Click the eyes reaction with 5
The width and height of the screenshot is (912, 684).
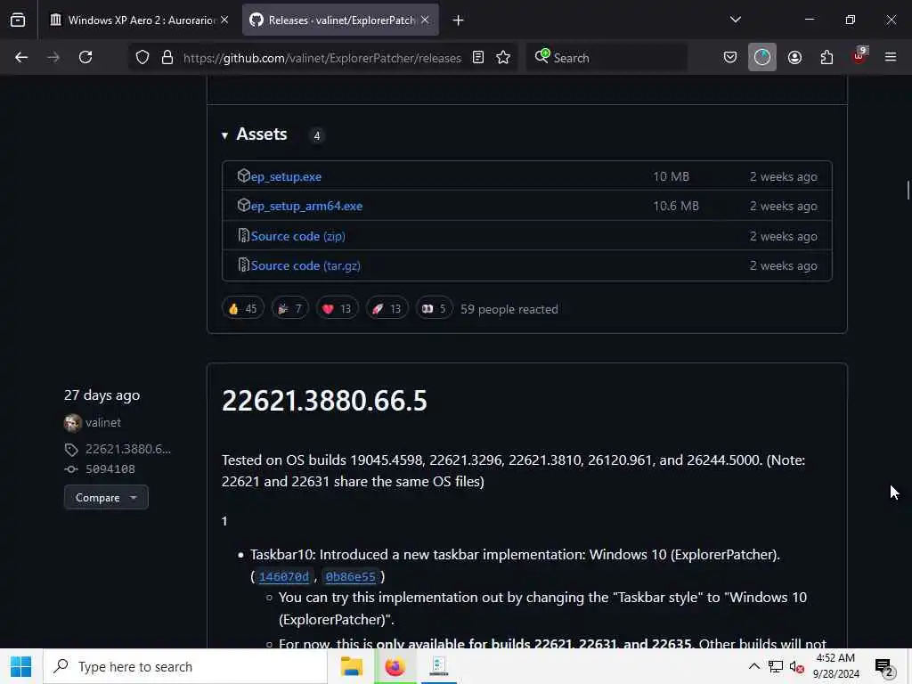[434, 308]
